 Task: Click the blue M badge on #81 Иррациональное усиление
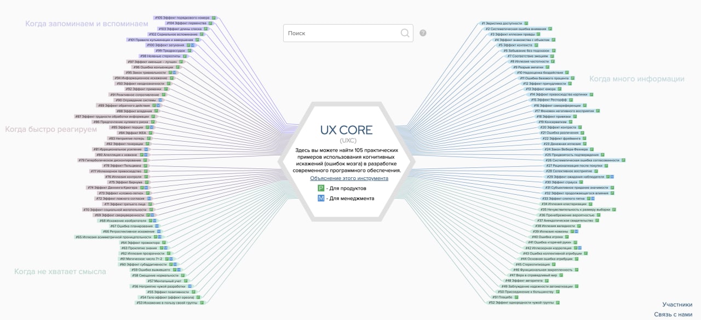pyautogui.click(x=146, y=149)
